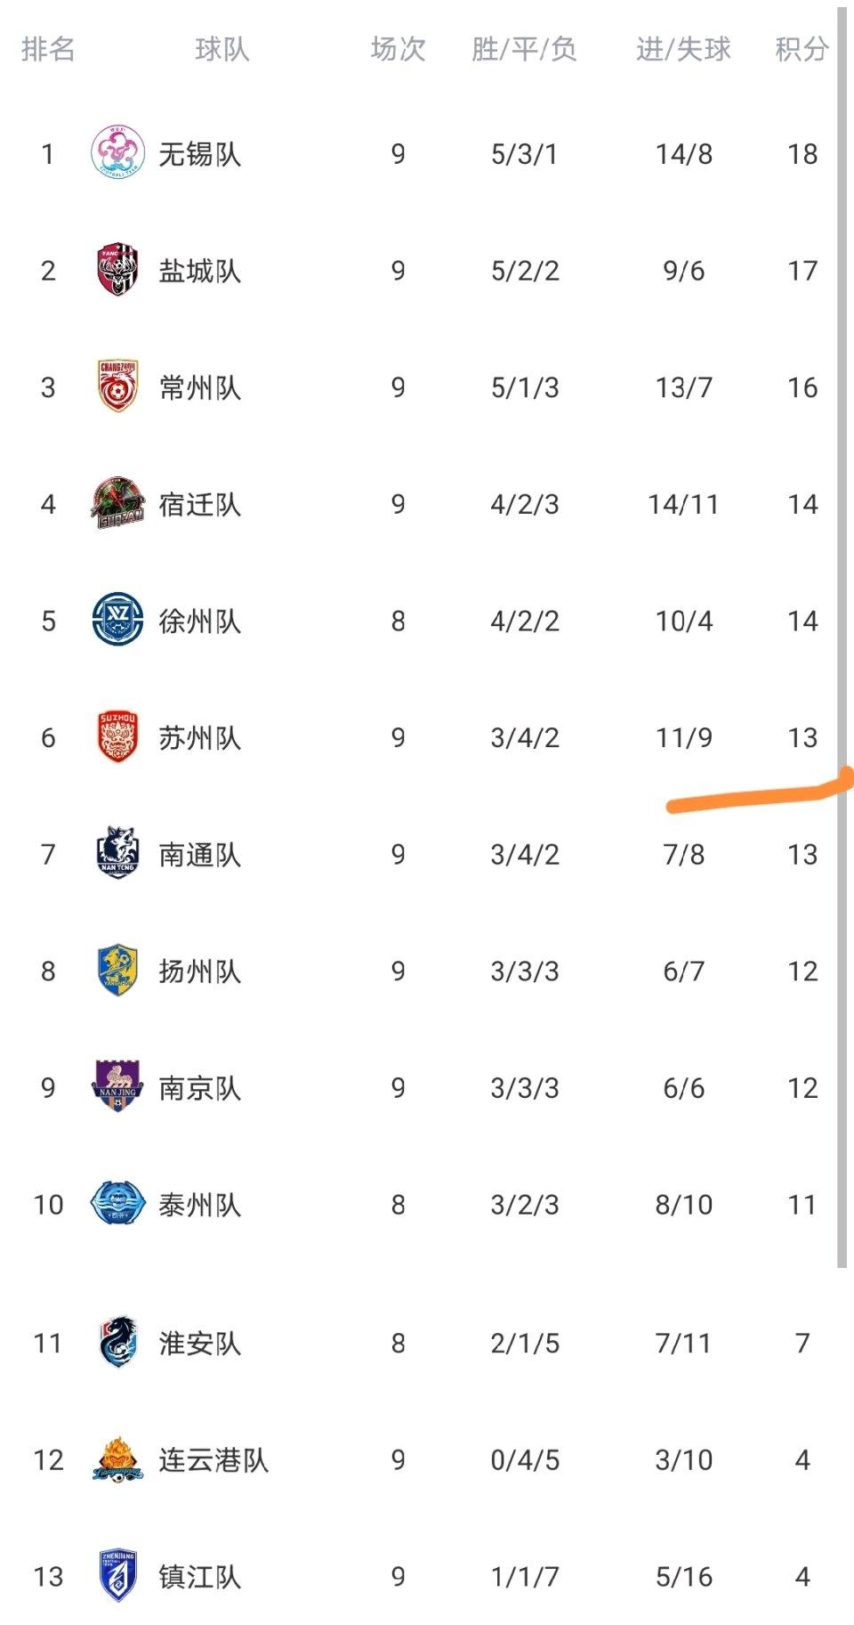Tap the 淮安队 dragon logo
854x1625 pixels.
coord(117,1342)
